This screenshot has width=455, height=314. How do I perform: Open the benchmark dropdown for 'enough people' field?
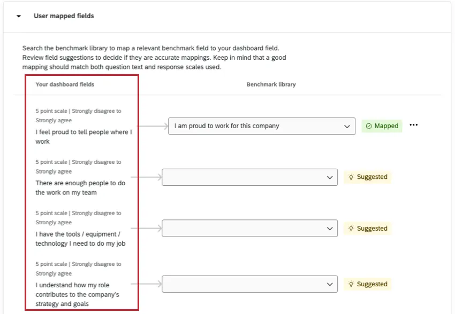click(x=249, y=177)
